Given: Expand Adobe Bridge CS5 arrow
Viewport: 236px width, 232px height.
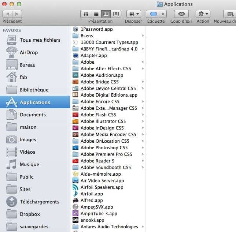Looking at the screenshot, I should click(x=143, y=82).
